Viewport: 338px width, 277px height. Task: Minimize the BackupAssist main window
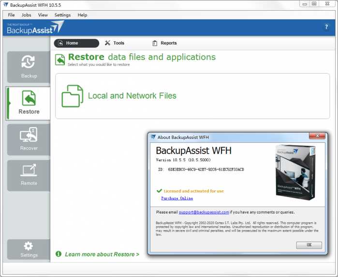pos(305,4)
